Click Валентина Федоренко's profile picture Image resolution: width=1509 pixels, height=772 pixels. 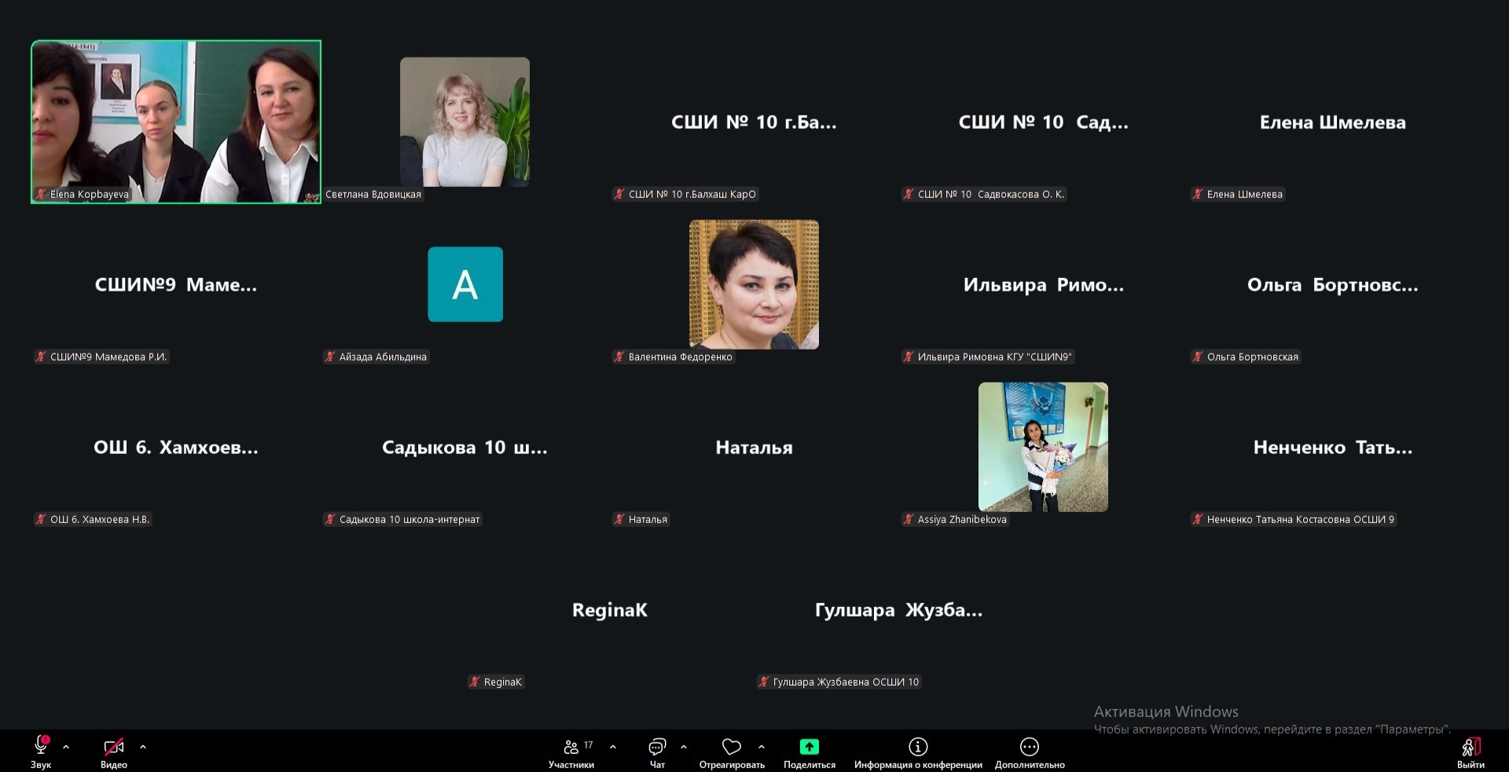pos(754,284)
